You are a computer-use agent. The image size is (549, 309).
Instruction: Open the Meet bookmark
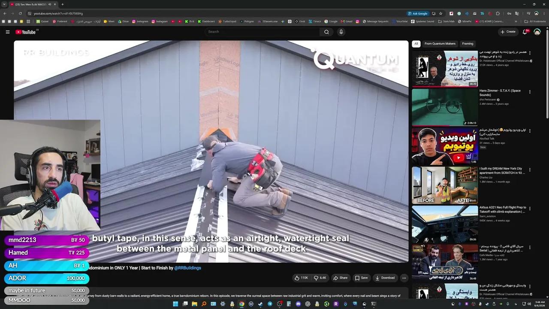tap(109, 21)
